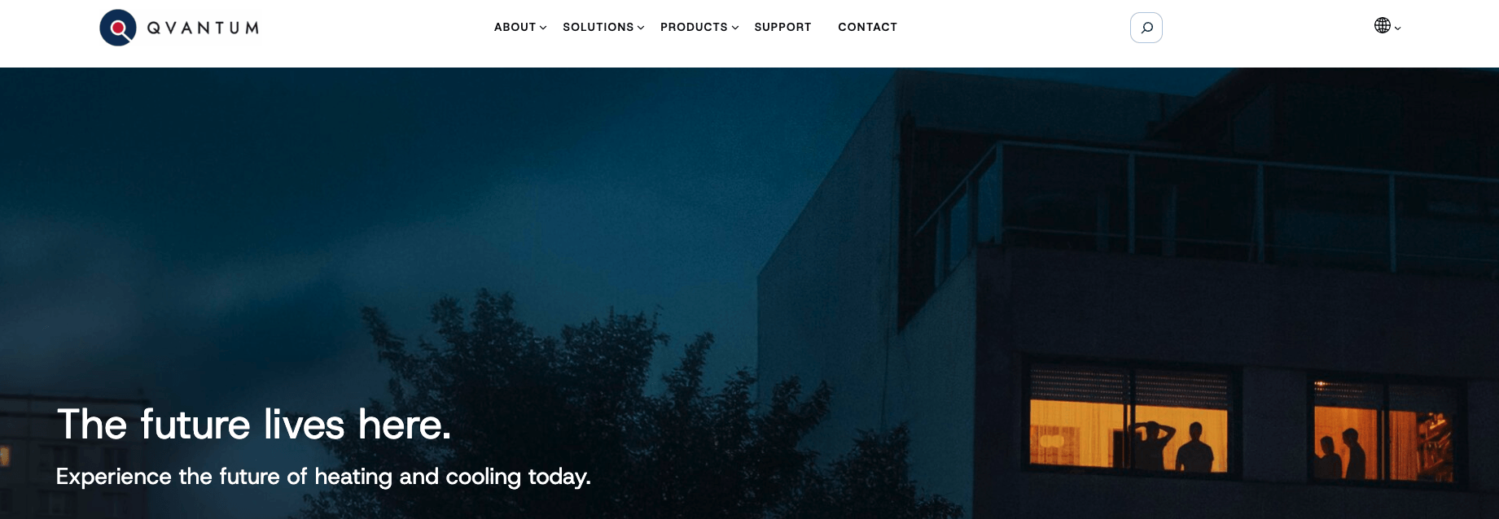Click the lit window with stretching silhouette
1499x519 pixels.
point(1129,421)
